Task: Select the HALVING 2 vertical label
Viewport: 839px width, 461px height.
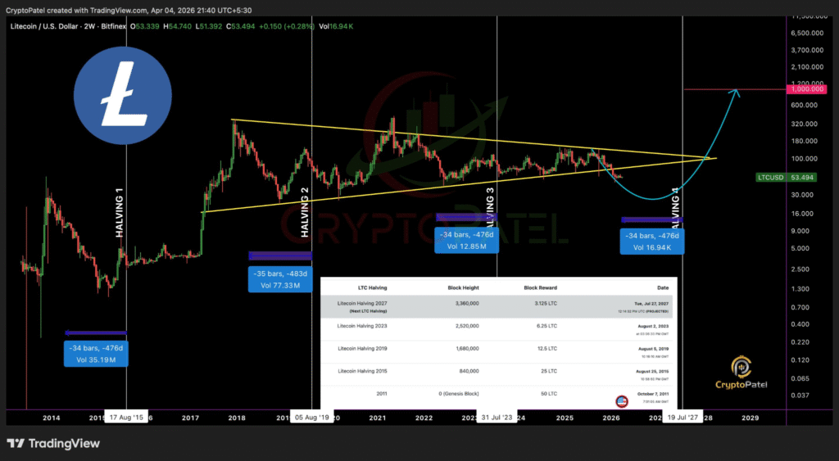Action: (x=305, y=213)
